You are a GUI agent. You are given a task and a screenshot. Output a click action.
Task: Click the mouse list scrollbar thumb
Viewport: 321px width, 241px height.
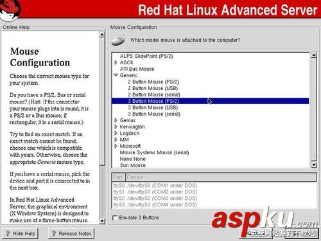(x=314, y=109)
